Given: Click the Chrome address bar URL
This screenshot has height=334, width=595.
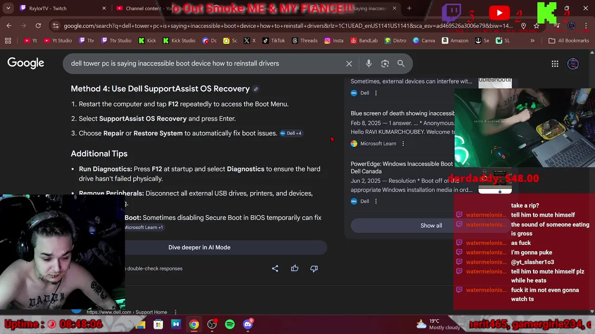Looking at the screenshot, I should (x=288, y=26).
